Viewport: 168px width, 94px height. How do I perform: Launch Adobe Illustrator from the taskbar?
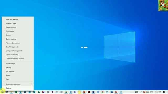89,92
